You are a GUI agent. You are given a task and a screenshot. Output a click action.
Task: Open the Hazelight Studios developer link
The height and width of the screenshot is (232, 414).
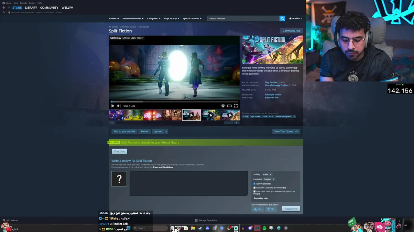[273, 95]
